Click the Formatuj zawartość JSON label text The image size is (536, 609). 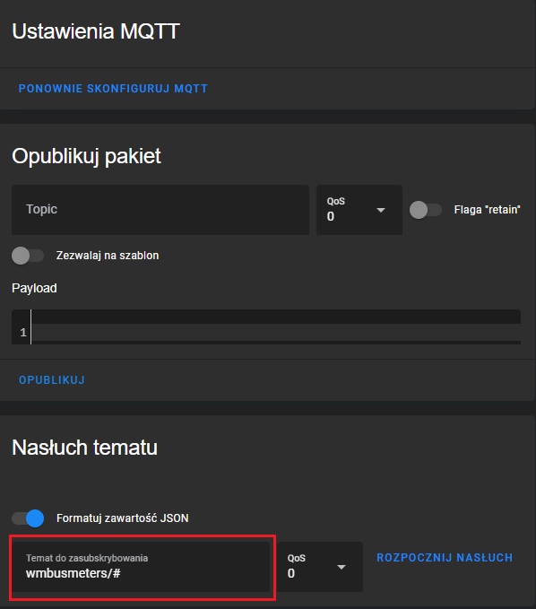point(123,518)
